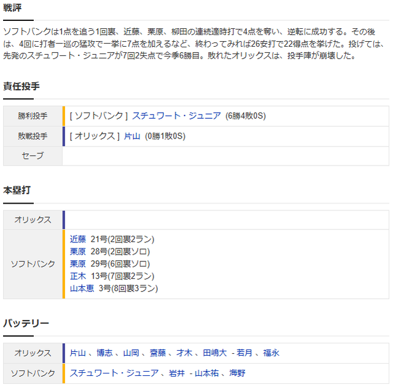This screenshot has width=393, height=387.
Task: Select ソフトバンク label in the 本塁打 table
Action: (x=33, y=264)
